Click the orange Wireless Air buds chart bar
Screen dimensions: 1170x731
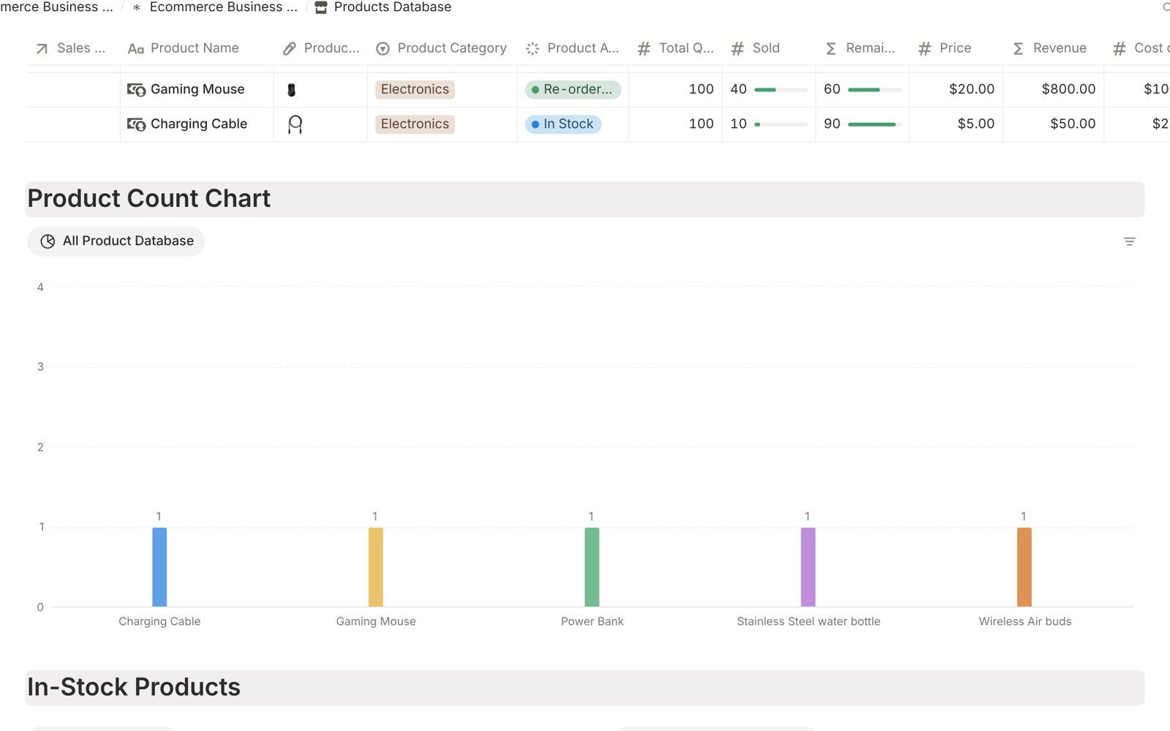click(x=1024, y=567)
